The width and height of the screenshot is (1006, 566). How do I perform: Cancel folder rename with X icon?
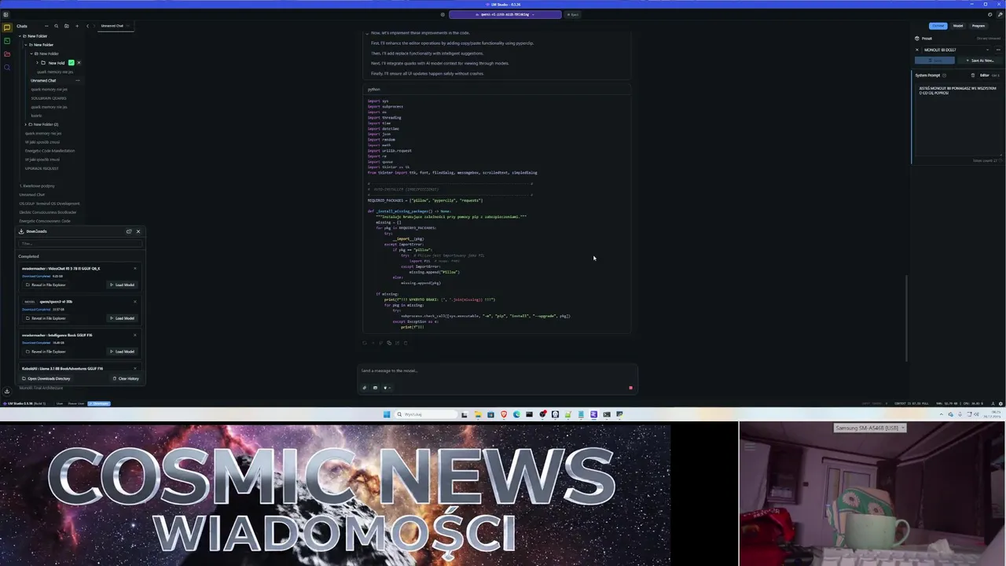(79, 63)
